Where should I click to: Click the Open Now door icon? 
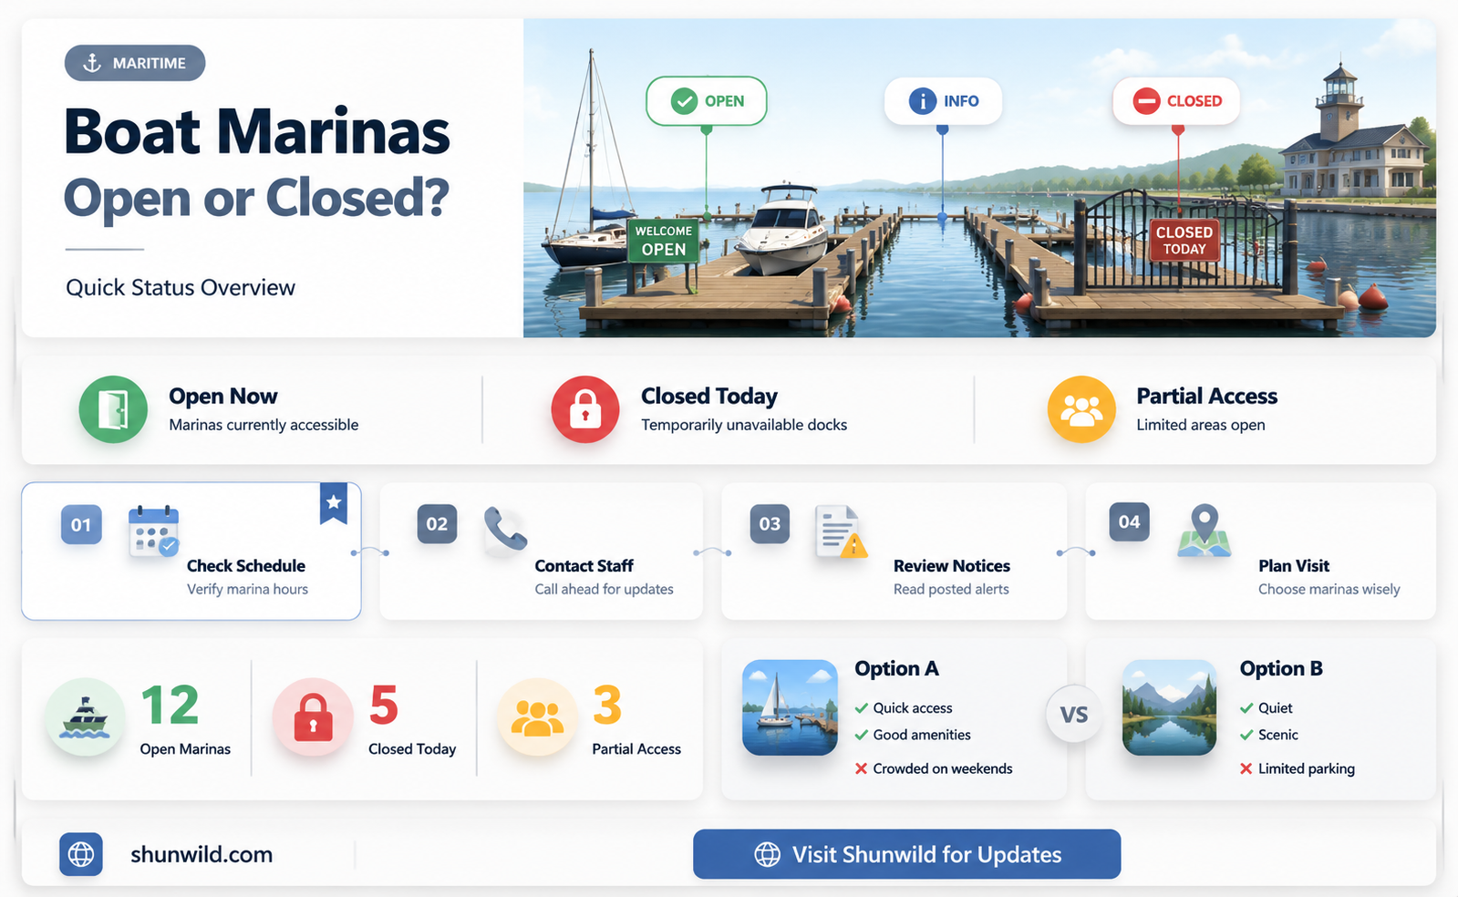tap(113, 409)
